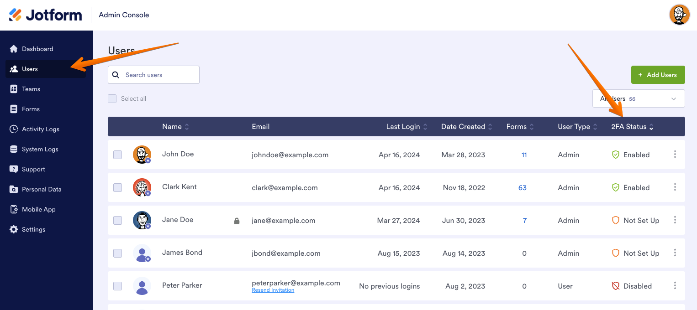Tick the Select all checkbox
The height and width of the screenshot is (310, 697).
point(112,98)
